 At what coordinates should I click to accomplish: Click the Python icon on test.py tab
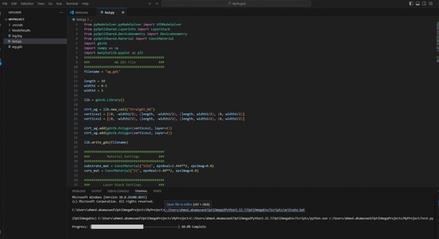[102, 12]
